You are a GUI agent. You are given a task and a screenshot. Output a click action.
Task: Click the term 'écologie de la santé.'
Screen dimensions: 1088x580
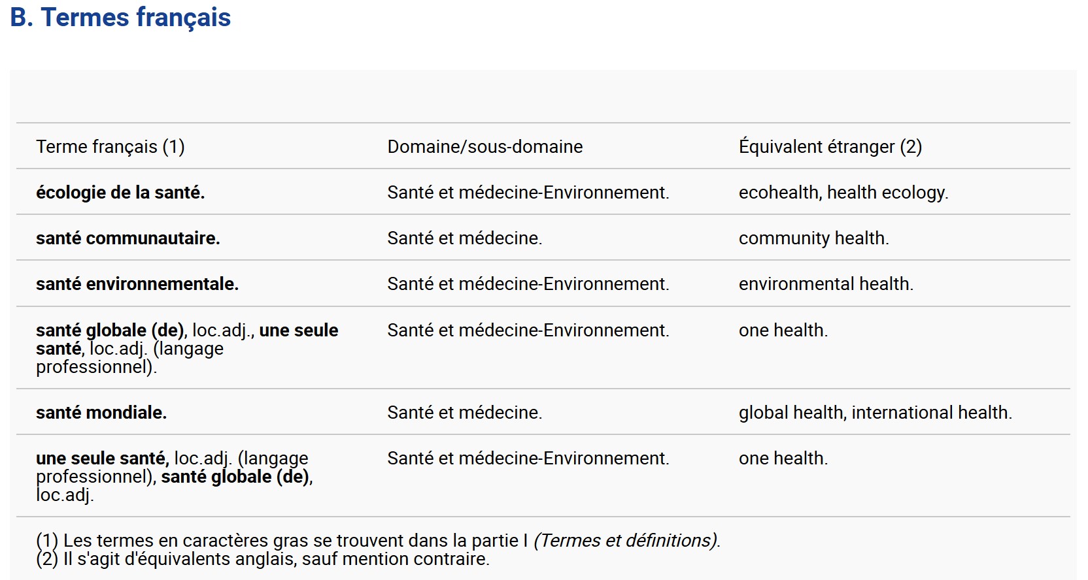120,192
